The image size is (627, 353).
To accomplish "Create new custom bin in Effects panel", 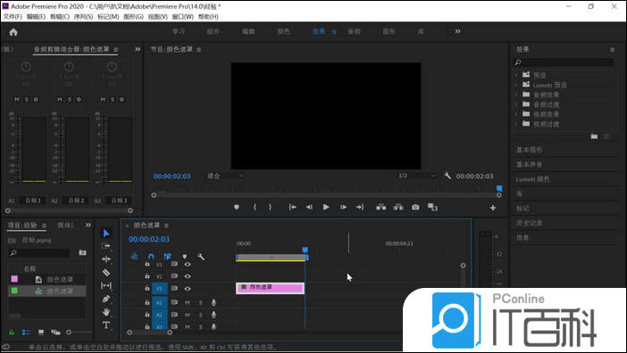I will point(594,136).
